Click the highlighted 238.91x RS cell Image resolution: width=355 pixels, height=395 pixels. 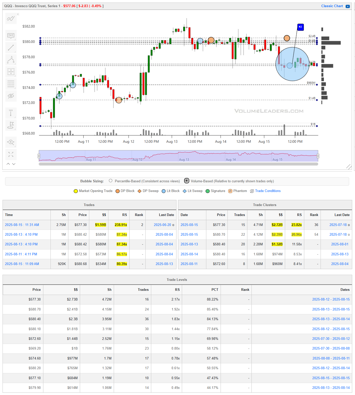coord(121,225)
